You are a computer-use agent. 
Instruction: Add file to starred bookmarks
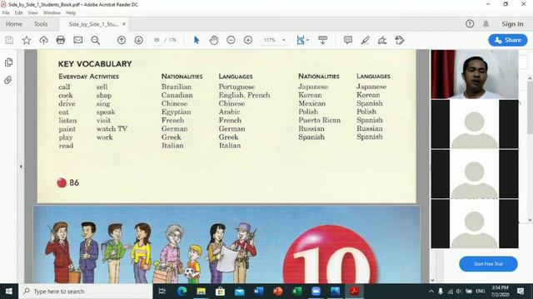tap(27, 40)
